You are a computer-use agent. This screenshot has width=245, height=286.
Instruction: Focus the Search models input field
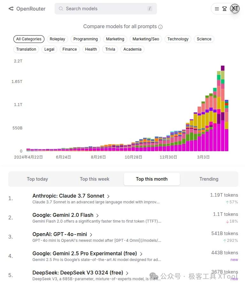[105, 9]
